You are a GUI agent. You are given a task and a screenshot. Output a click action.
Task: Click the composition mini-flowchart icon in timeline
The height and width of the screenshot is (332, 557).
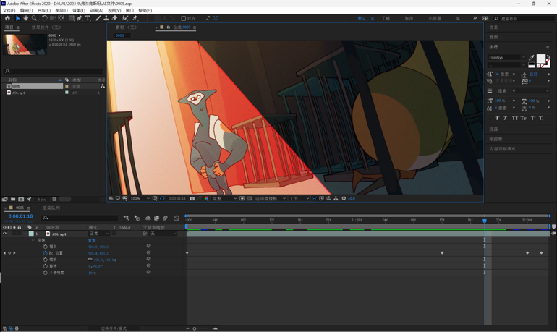(126, 218)
